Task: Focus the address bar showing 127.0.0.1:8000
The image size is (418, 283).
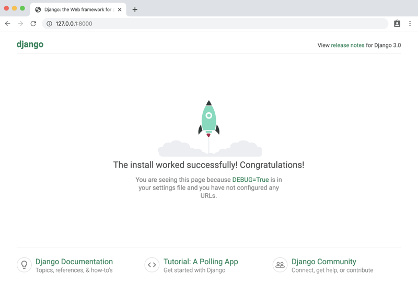Action: click(x=215, y=23)
